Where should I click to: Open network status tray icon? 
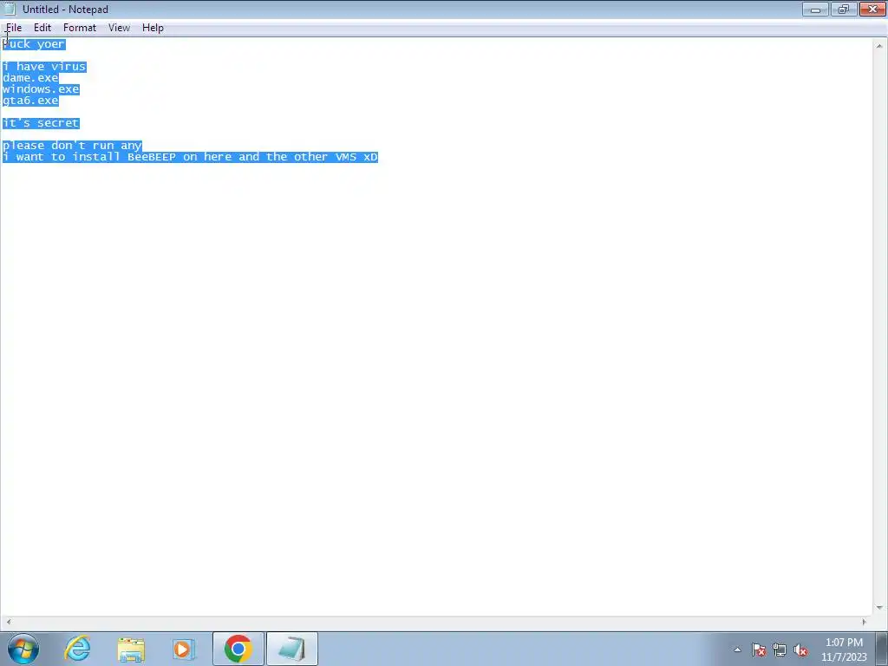(780, 650)
